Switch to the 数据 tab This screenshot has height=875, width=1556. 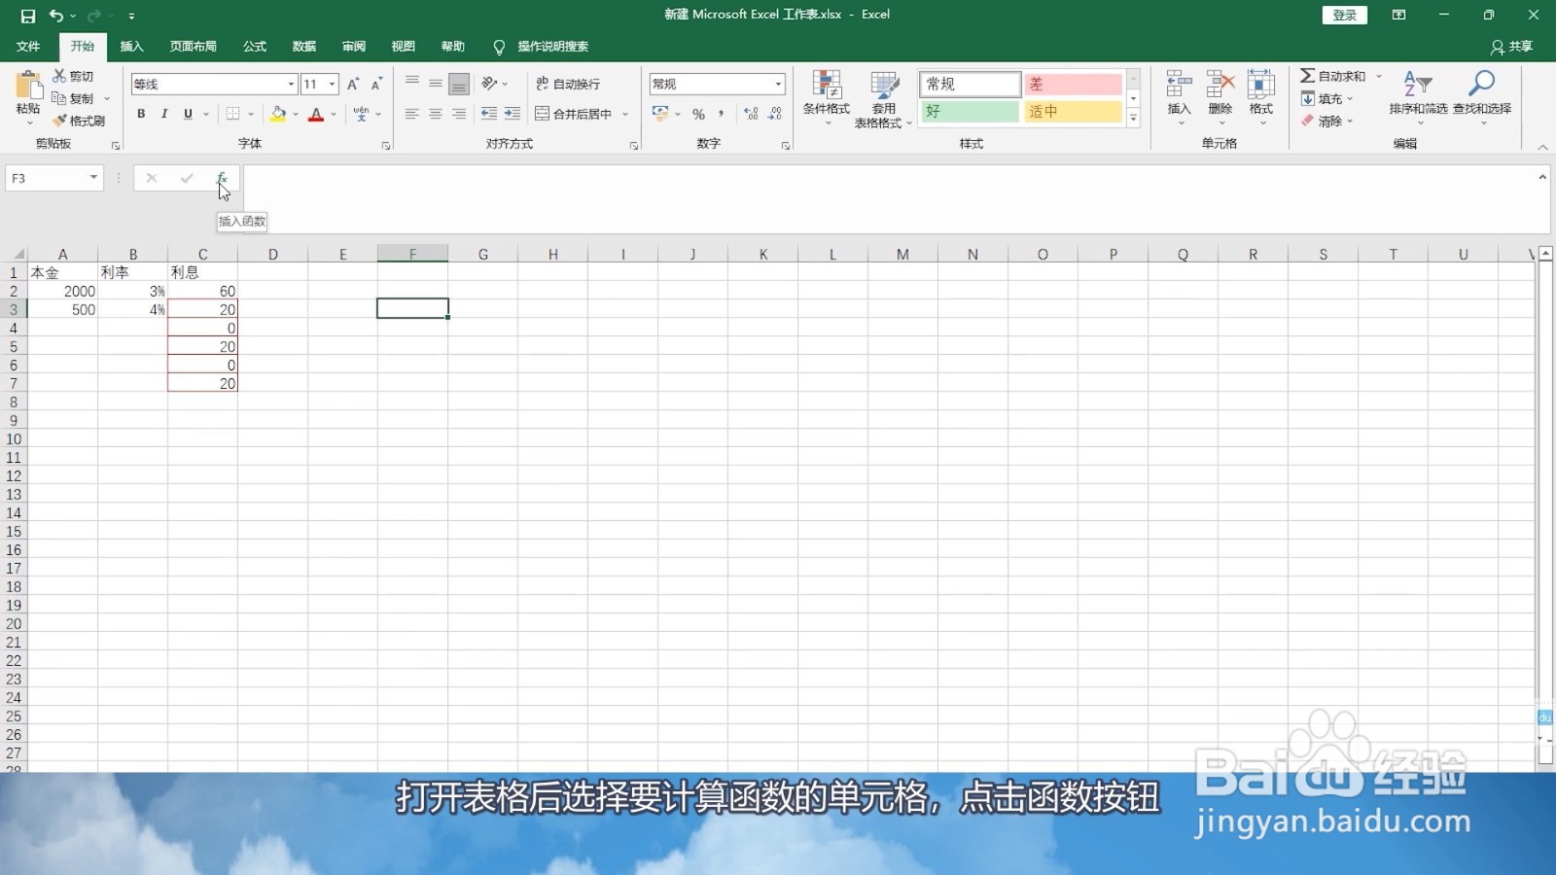pyautogui.click(x=304, y=47)
